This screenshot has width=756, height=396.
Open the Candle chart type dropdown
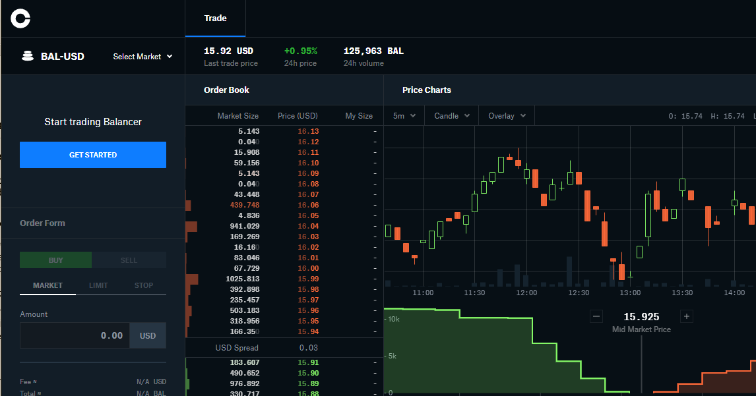coord(451,115)
